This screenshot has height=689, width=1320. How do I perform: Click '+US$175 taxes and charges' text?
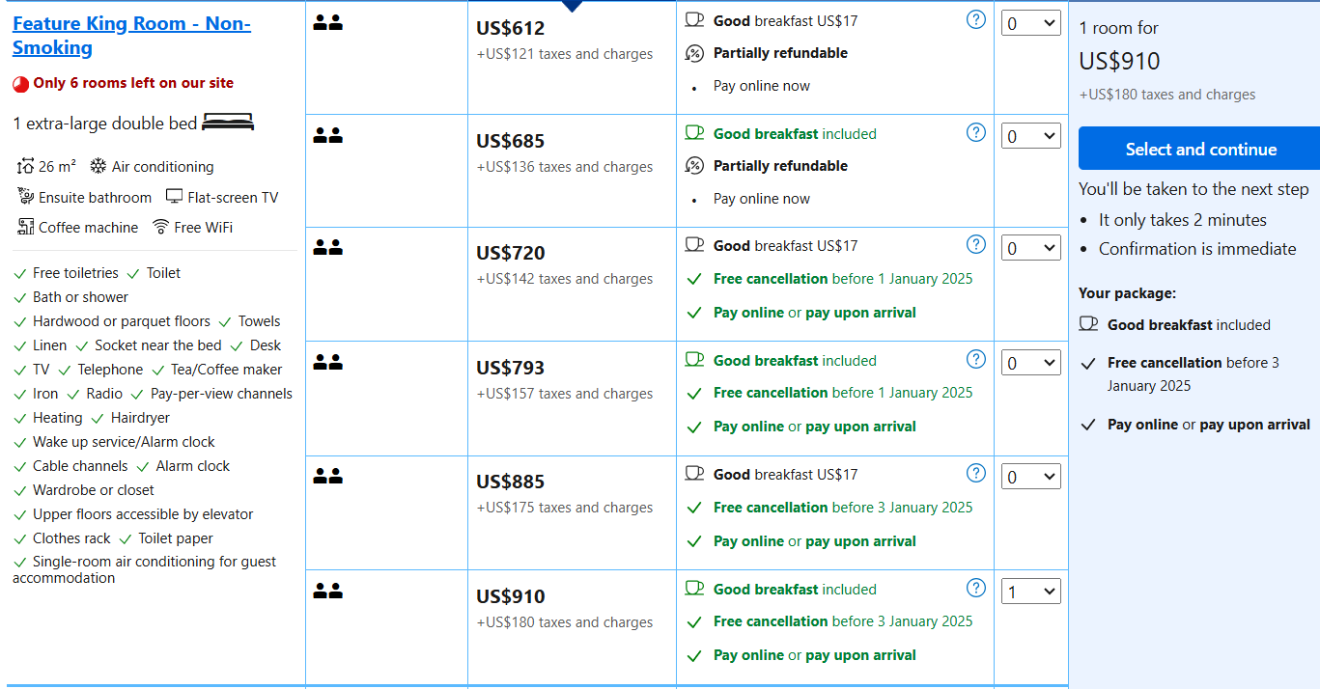(564, 508)
